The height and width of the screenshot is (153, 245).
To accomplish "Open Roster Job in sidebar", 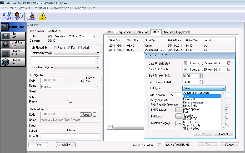I will (x=13, y=62).
